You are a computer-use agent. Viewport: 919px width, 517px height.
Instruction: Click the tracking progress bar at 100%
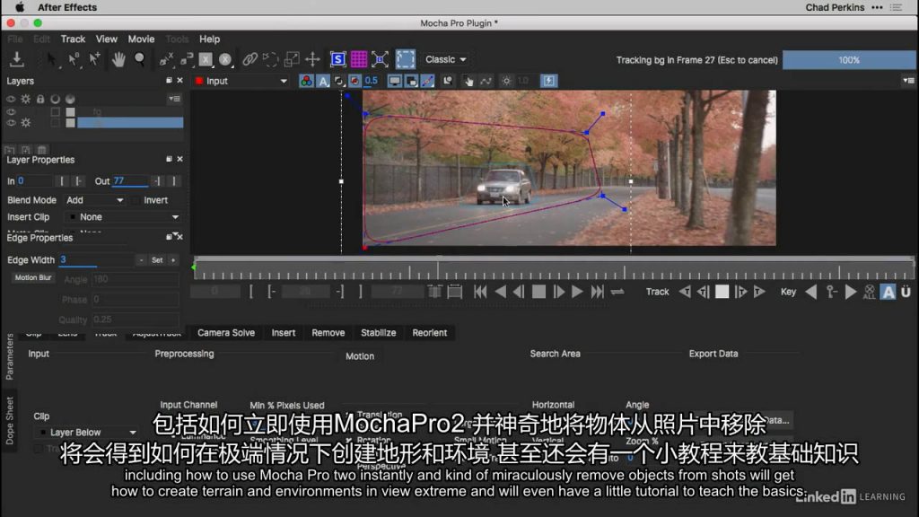[x=849, y=60]
